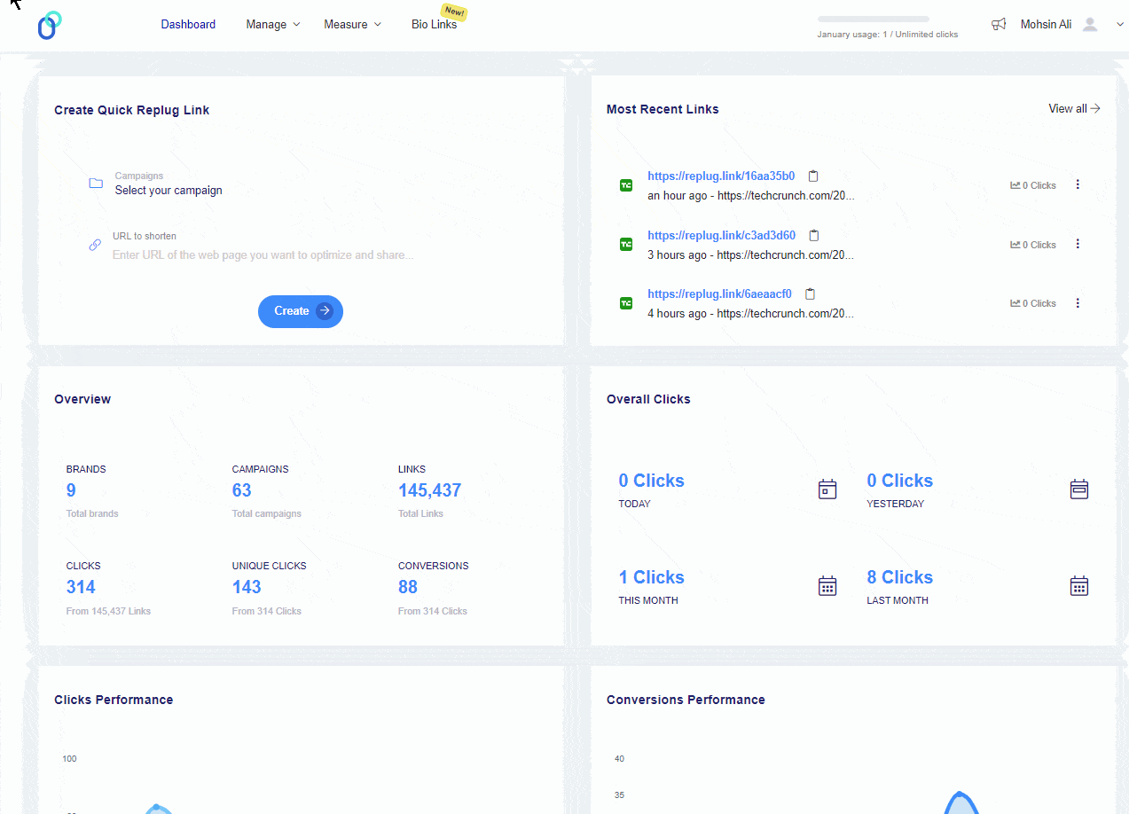Click the Create Quick Replug Link heading
Screen dimensions: 1129x814
click(132, 110)
